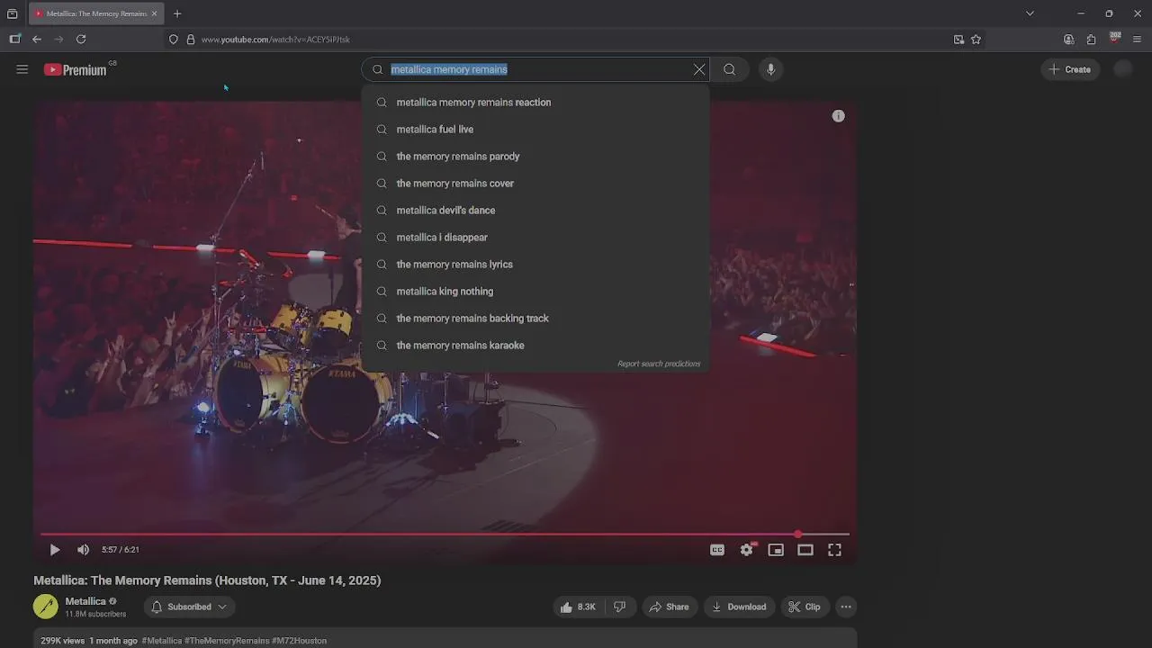Click the video title text

(207, 580)
